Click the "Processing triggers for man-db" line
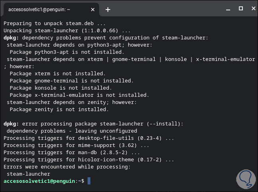 (x=72, y=152)
